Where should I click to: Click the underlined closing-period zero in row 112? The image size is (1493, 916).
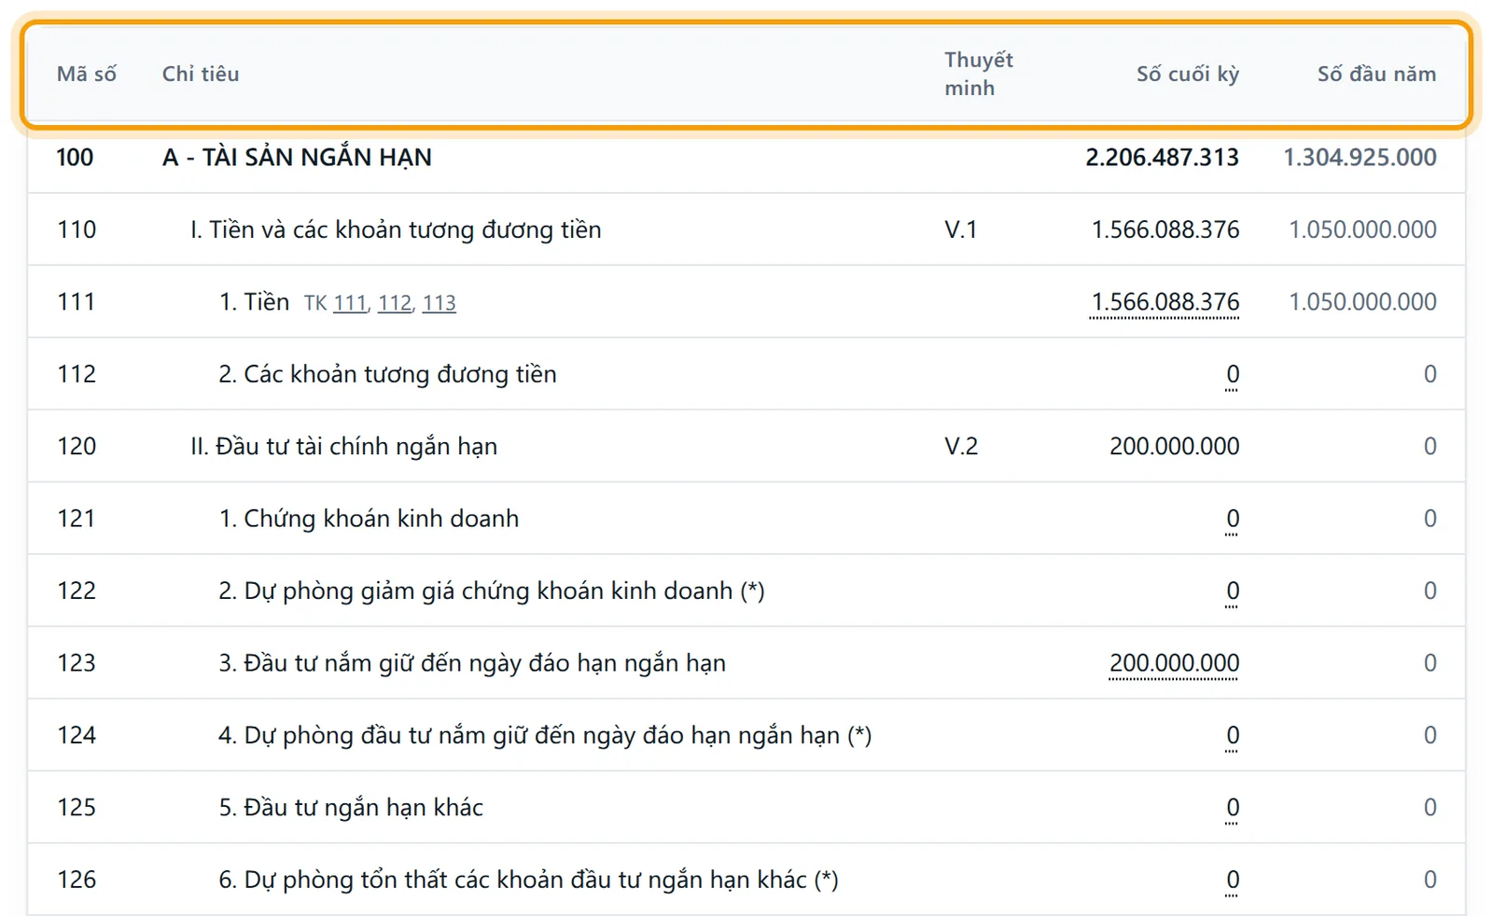1232,375
